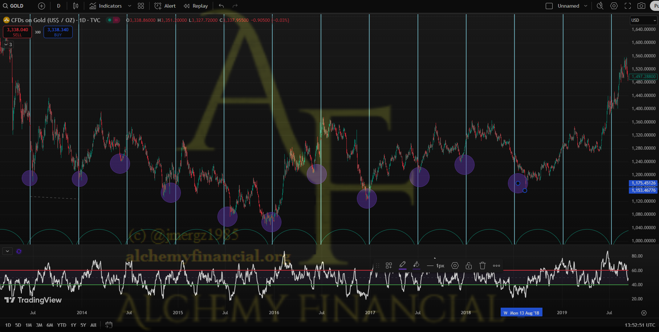The height and width of the screenshot is (332, 659).
Task: Start bar Replay mode
Action: [x=196, y=6]
